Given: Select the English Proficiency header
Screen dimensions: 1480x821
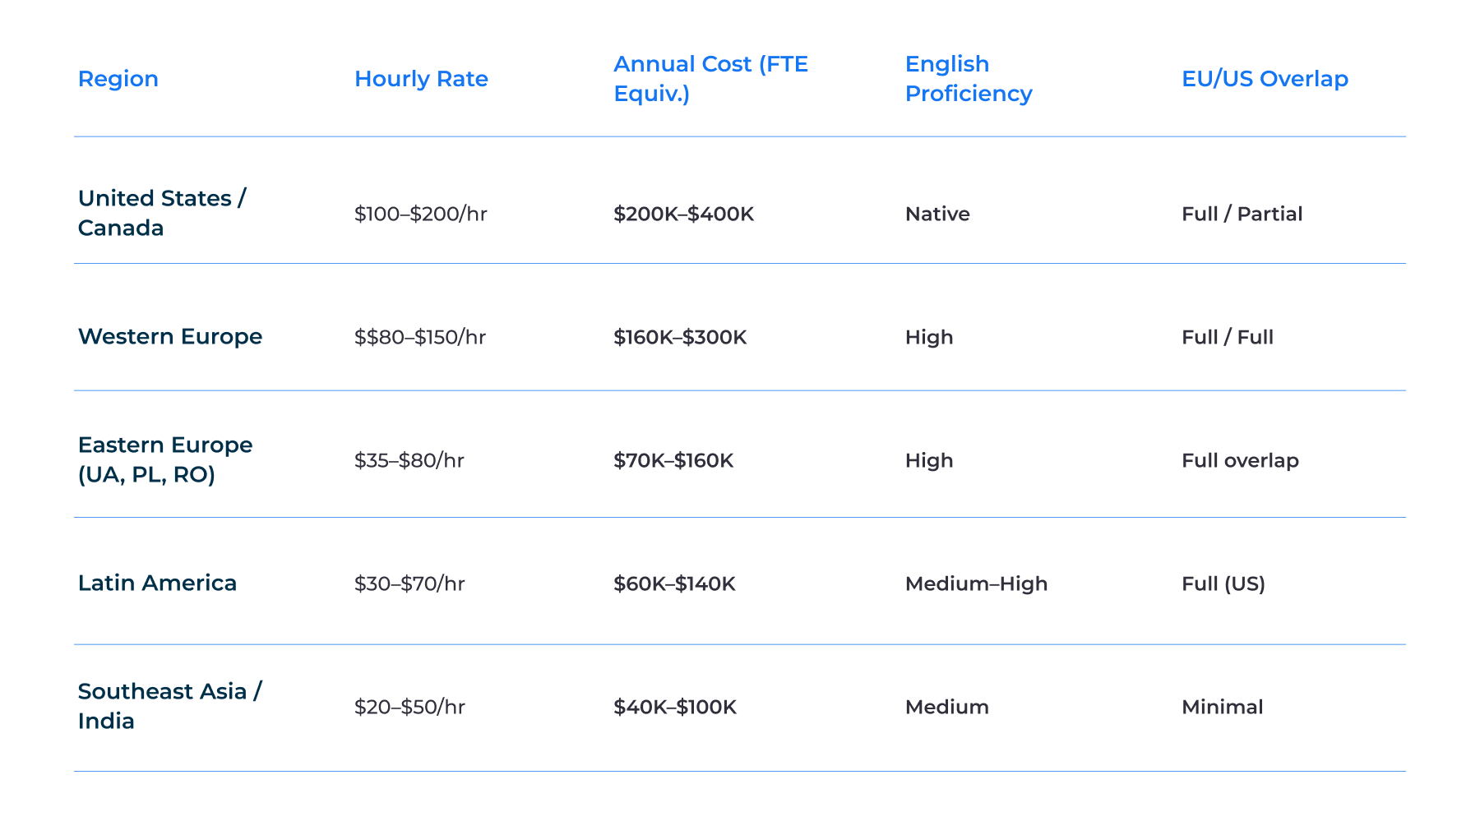Looking at the screenshot, I should [x=969, y=79].
